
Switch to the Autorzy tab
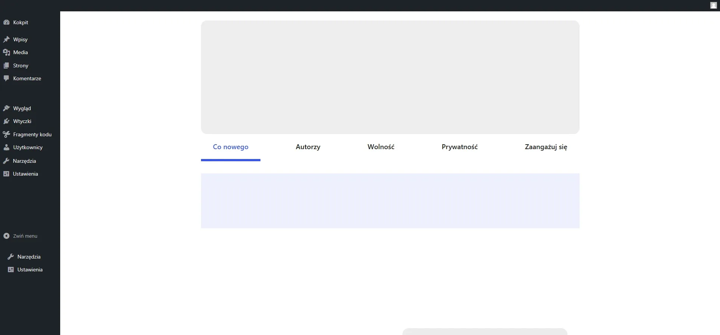click(x=308, y=147)
